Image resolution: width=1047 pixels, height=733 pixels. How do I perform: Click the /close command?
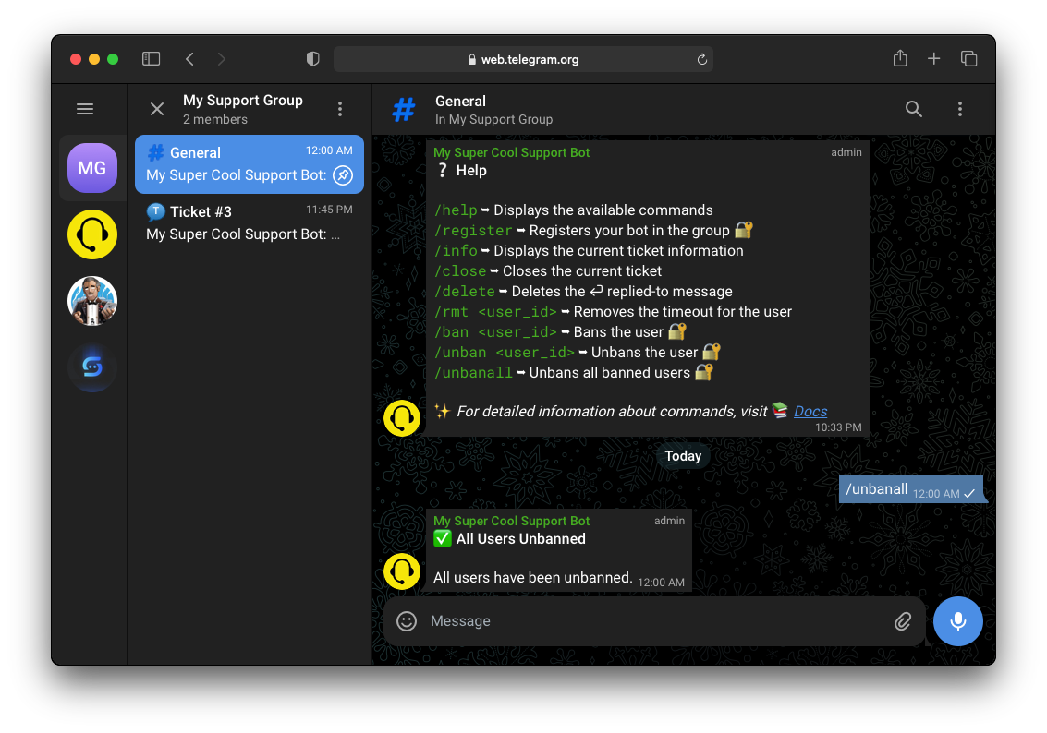(x=460, y=271)
